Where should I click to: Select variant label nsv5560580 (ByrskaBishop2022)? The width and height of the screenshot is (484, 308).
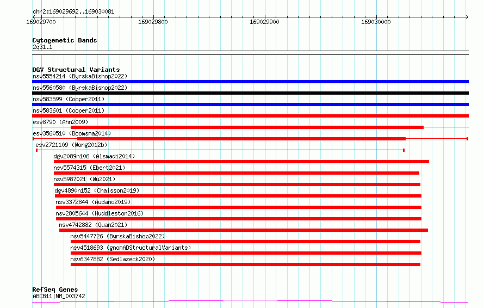[80, 88]
